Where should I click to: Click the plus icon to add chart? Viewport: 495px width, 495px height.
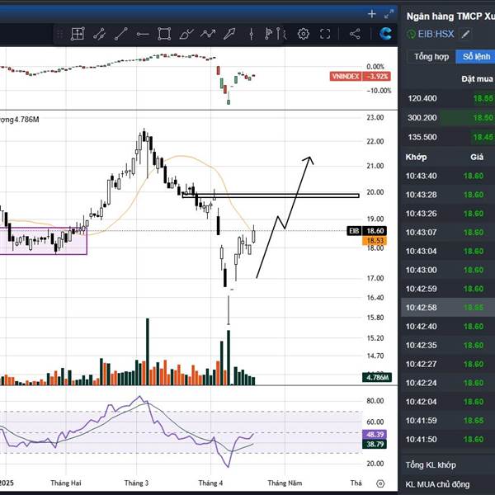(372, 14)
